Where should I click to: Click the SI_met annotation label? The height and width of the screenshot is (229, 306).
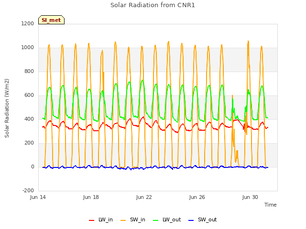click(51, 20)
